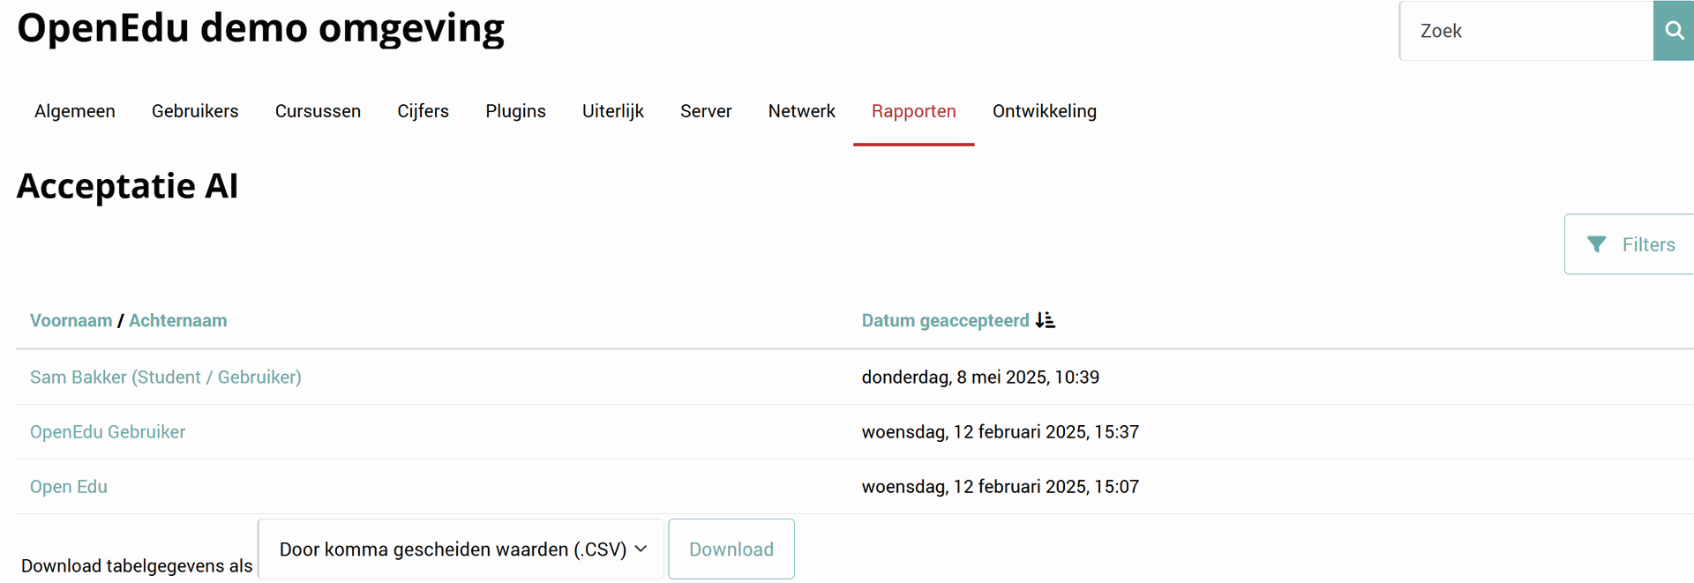Select the Cijfers tab
Viewport: 1694px width, 583px height.
pos(423,111)
